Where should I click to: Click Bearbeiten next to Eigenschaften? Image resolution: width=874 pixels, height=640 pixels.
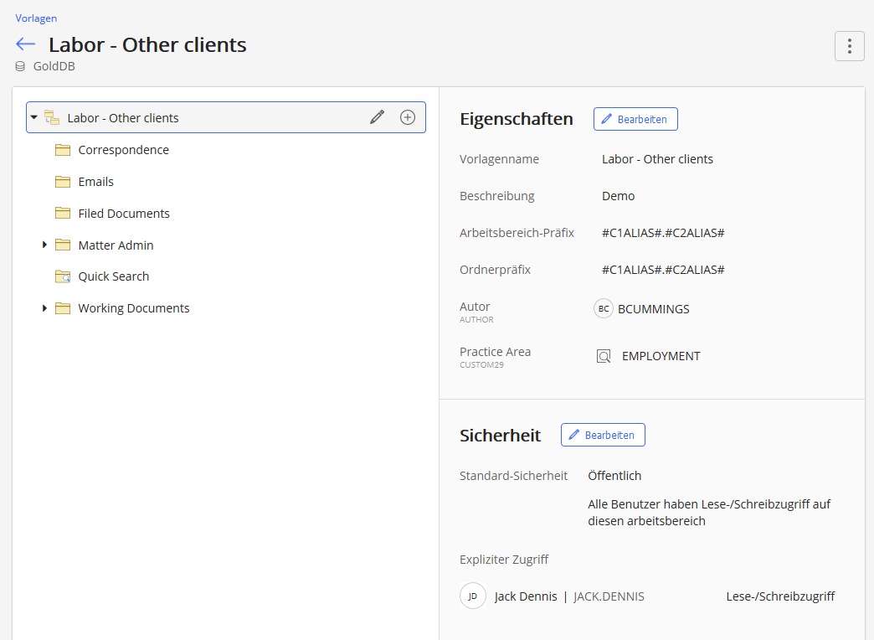635,119
